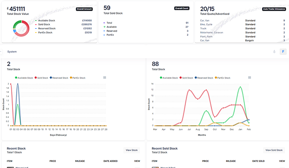Click the Jan peak point on green line

point(240,87)
